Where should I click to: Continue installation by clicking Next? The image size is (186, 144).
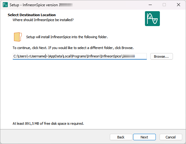pyautogui.click(x=144, y=137)
